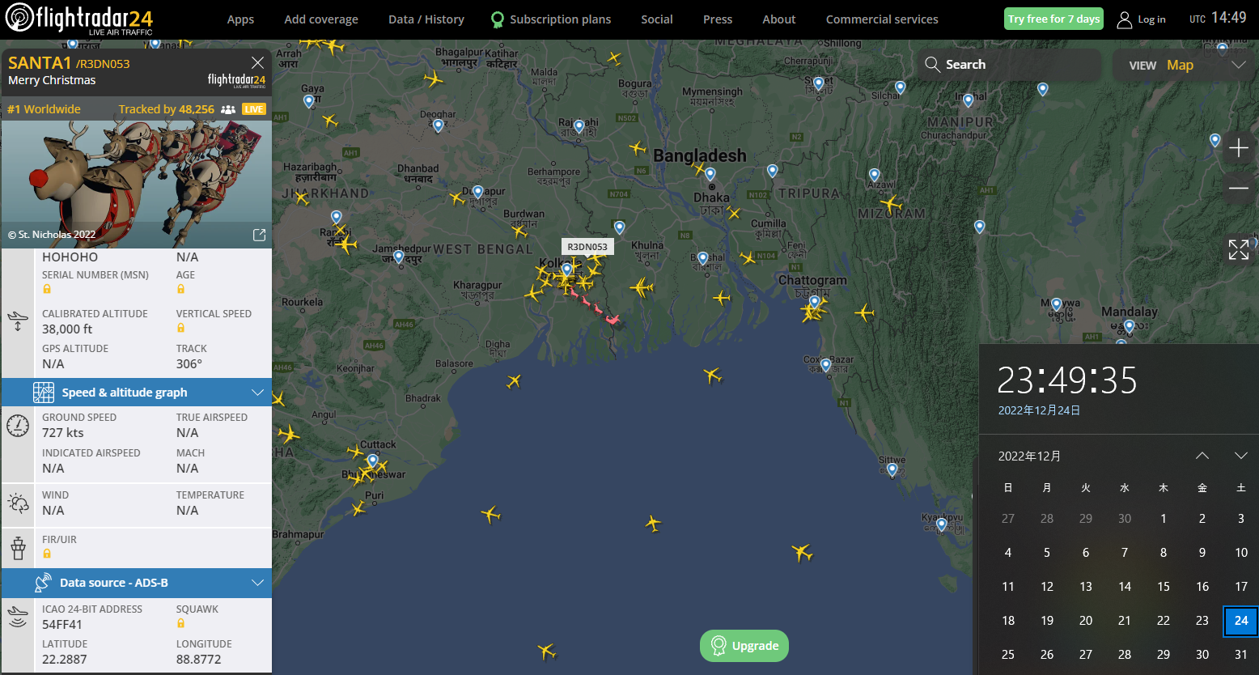Zoom in on the map
The height and width of the screenshot is (675, 1259).
[x=1239, y=148]
